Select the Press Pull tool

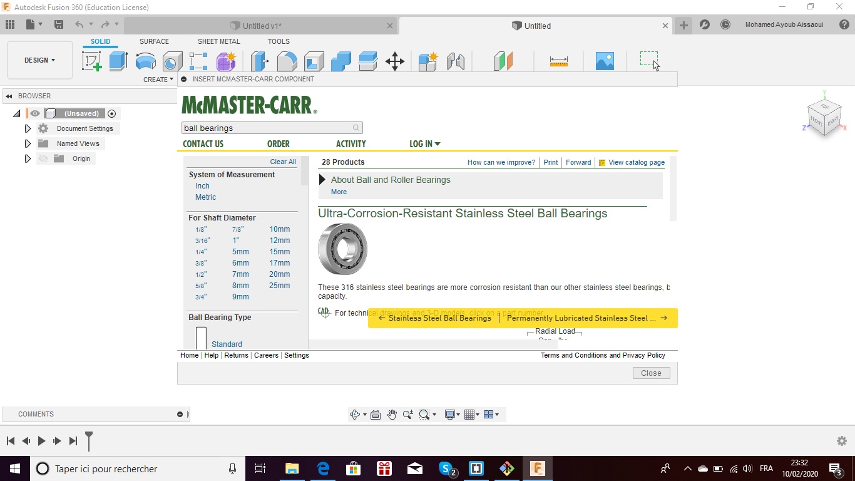point(260,61)
